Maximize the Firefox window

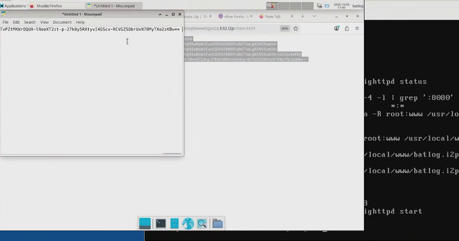[x=347, y=16]
